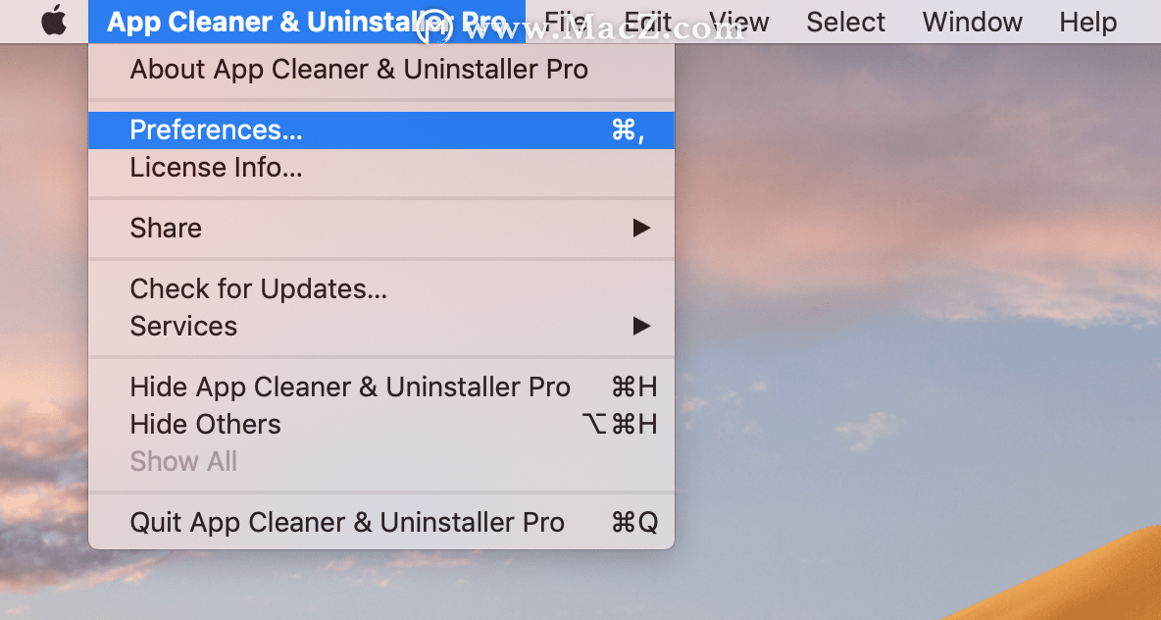Open the Select menu
1161x620 pixels.
pyautogui.click(x=845, y=22)
